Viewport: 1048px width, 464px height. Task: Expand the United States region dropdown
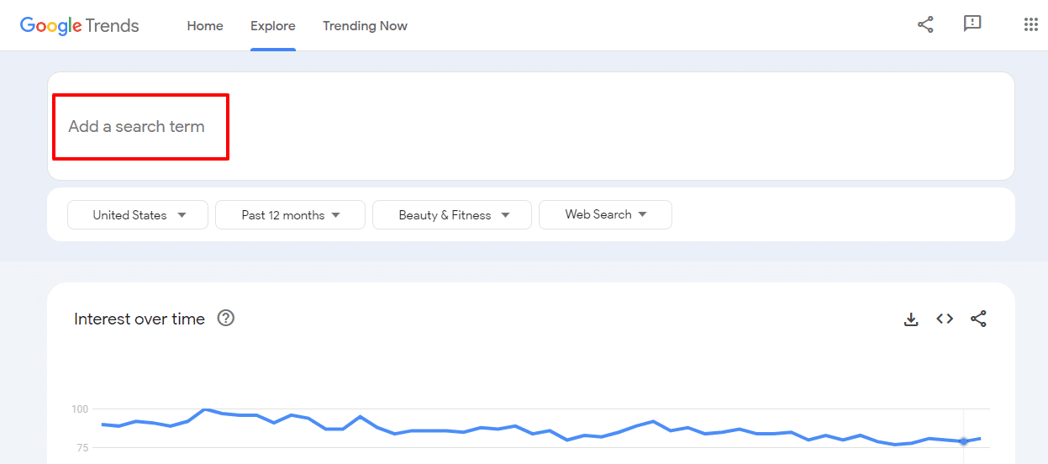138,215
